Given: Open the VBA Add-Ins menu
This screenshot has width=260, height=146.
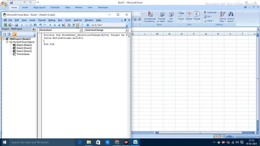Looking at the screenshot, I should coord(78,20).
